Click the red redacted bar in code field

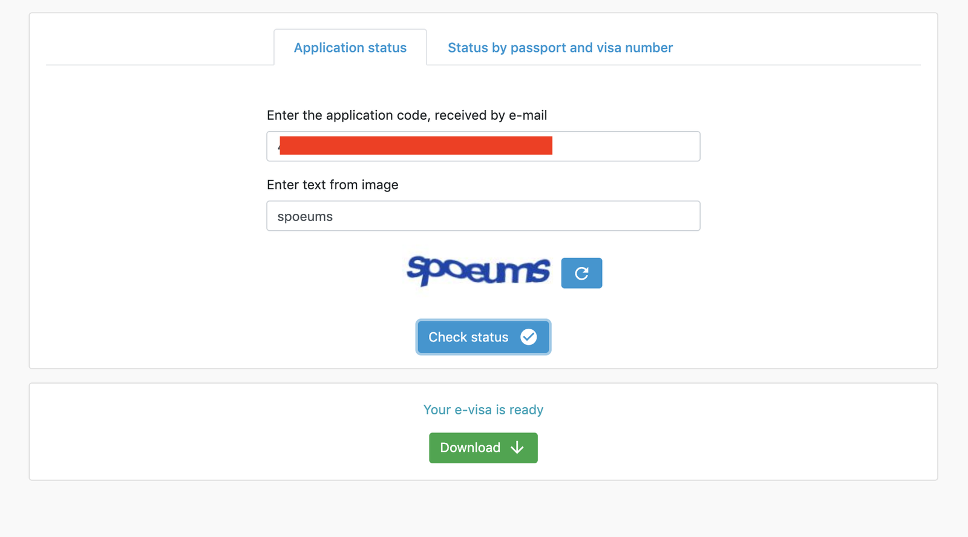tap(416, 146)
